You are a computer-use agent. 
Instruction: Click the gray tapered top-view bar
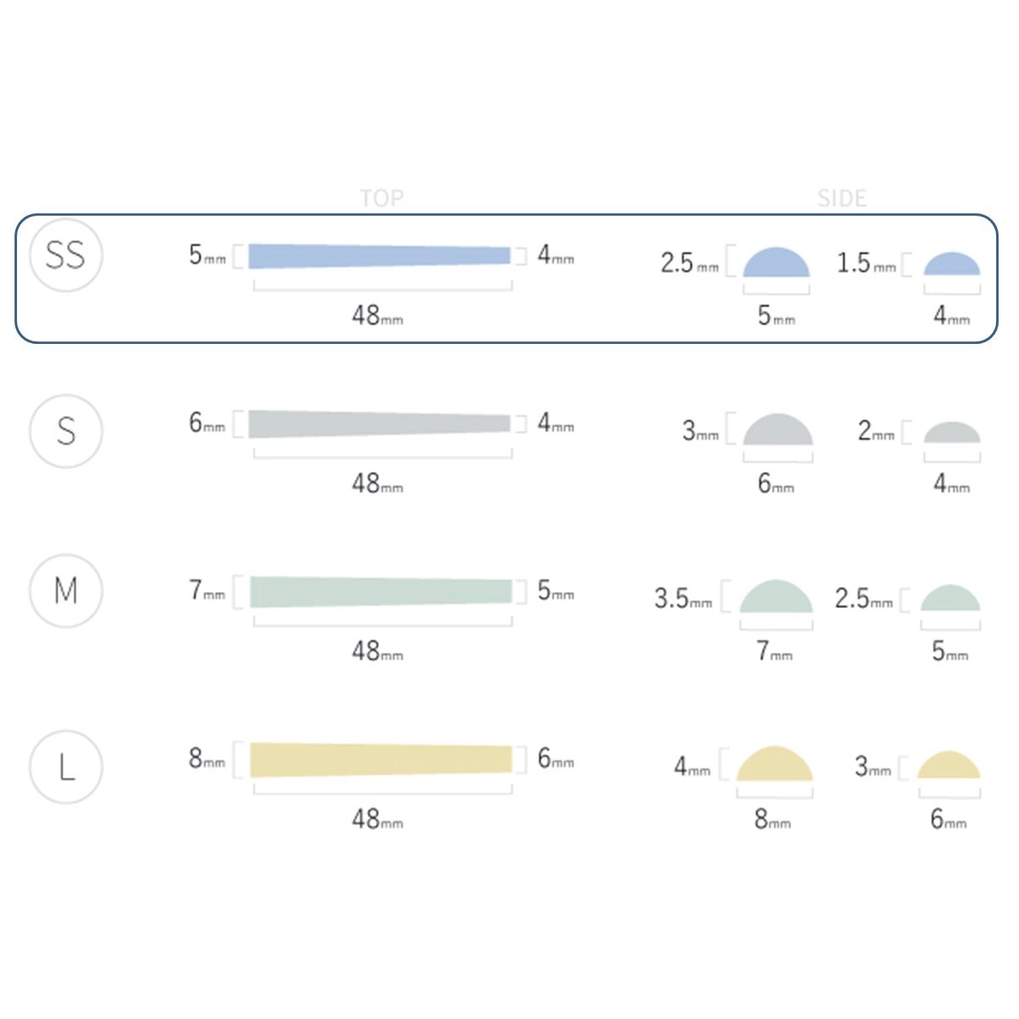[379, 423]
